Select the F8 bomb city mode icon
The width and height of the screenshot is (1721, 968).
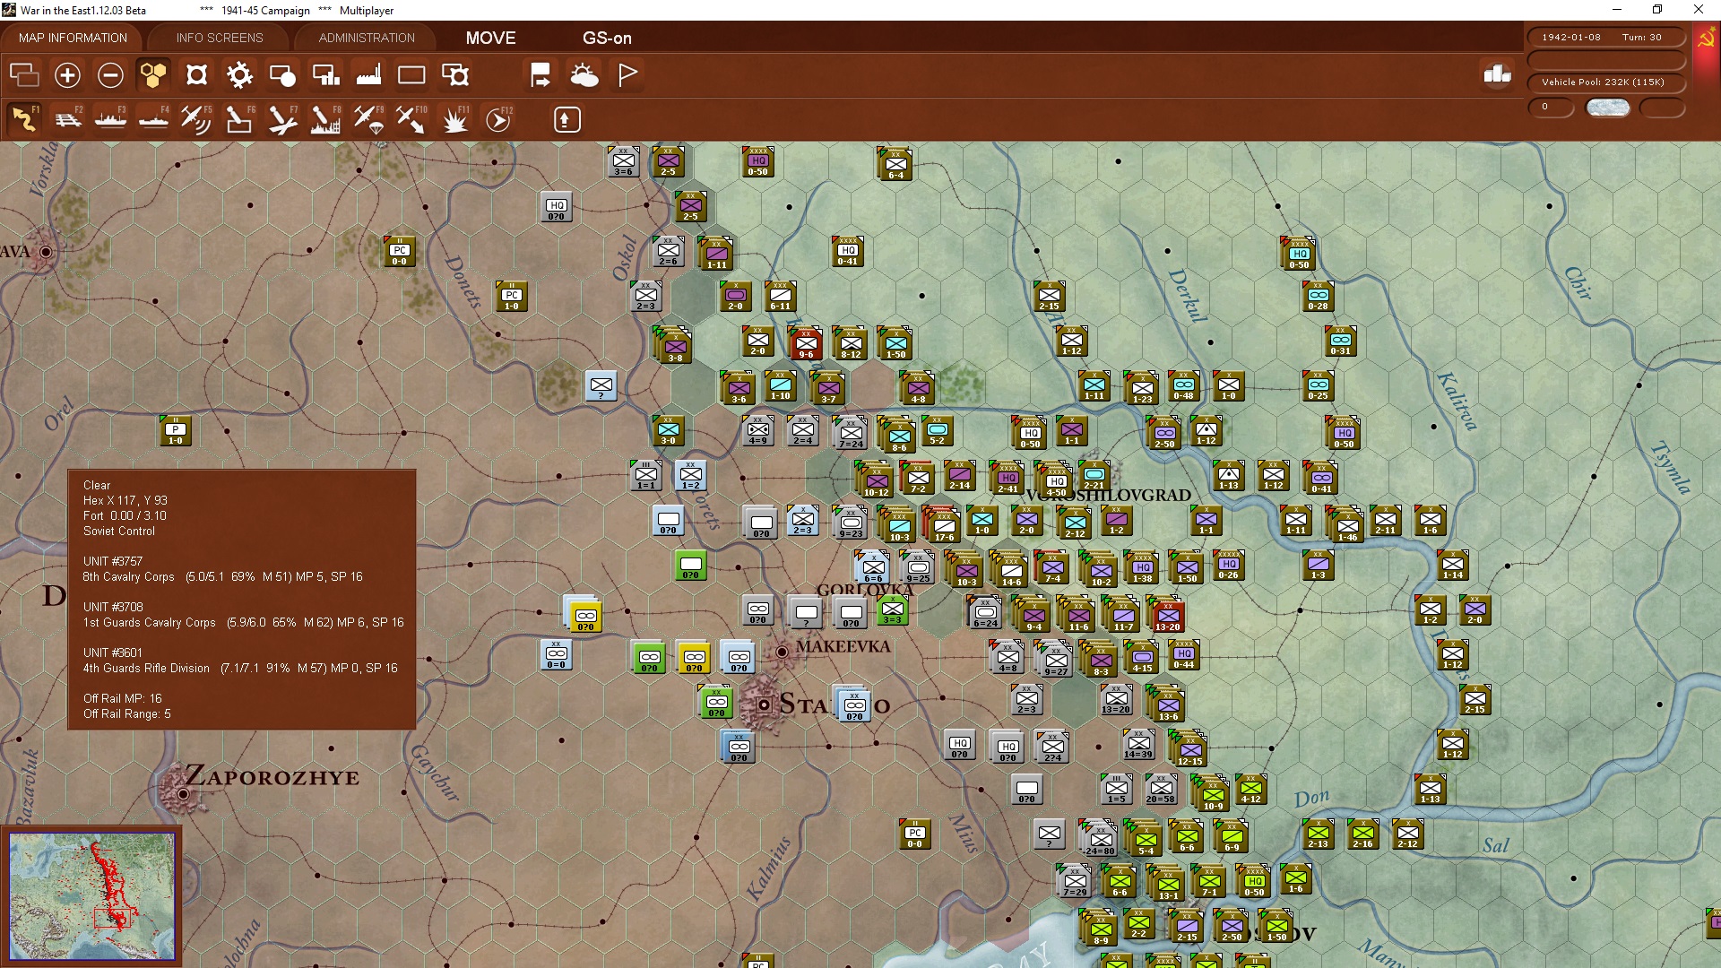(325, 119)
